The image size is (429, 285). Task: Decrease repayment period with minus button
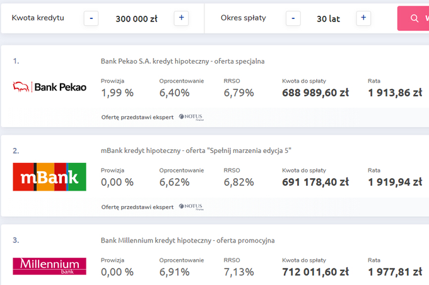(293, 18)
